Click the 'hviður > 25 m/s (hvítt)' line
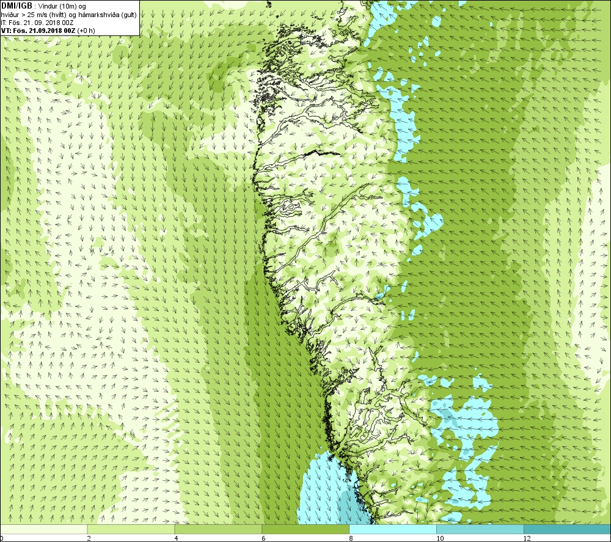The height and width of the screenshot is (542, 611). pyautogui.click(x=68, y=15)
